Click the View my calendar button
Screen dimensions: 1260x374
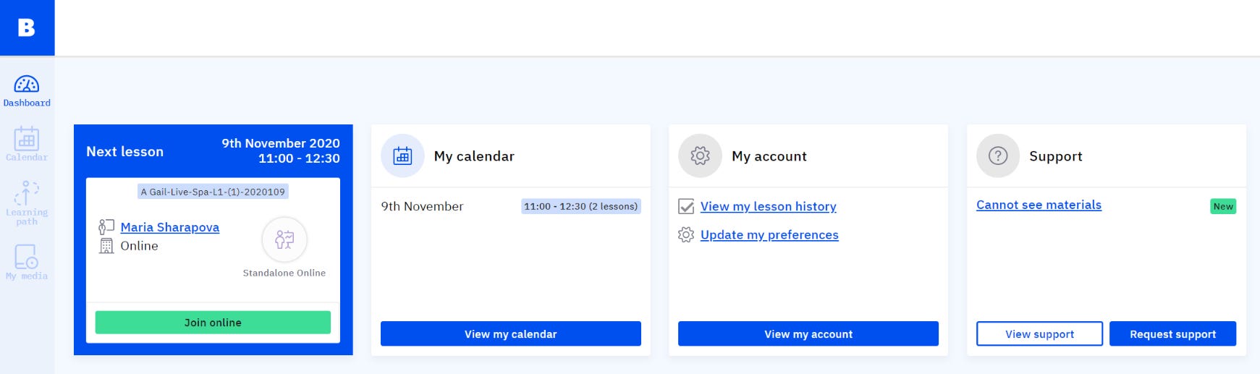point(511,334)
